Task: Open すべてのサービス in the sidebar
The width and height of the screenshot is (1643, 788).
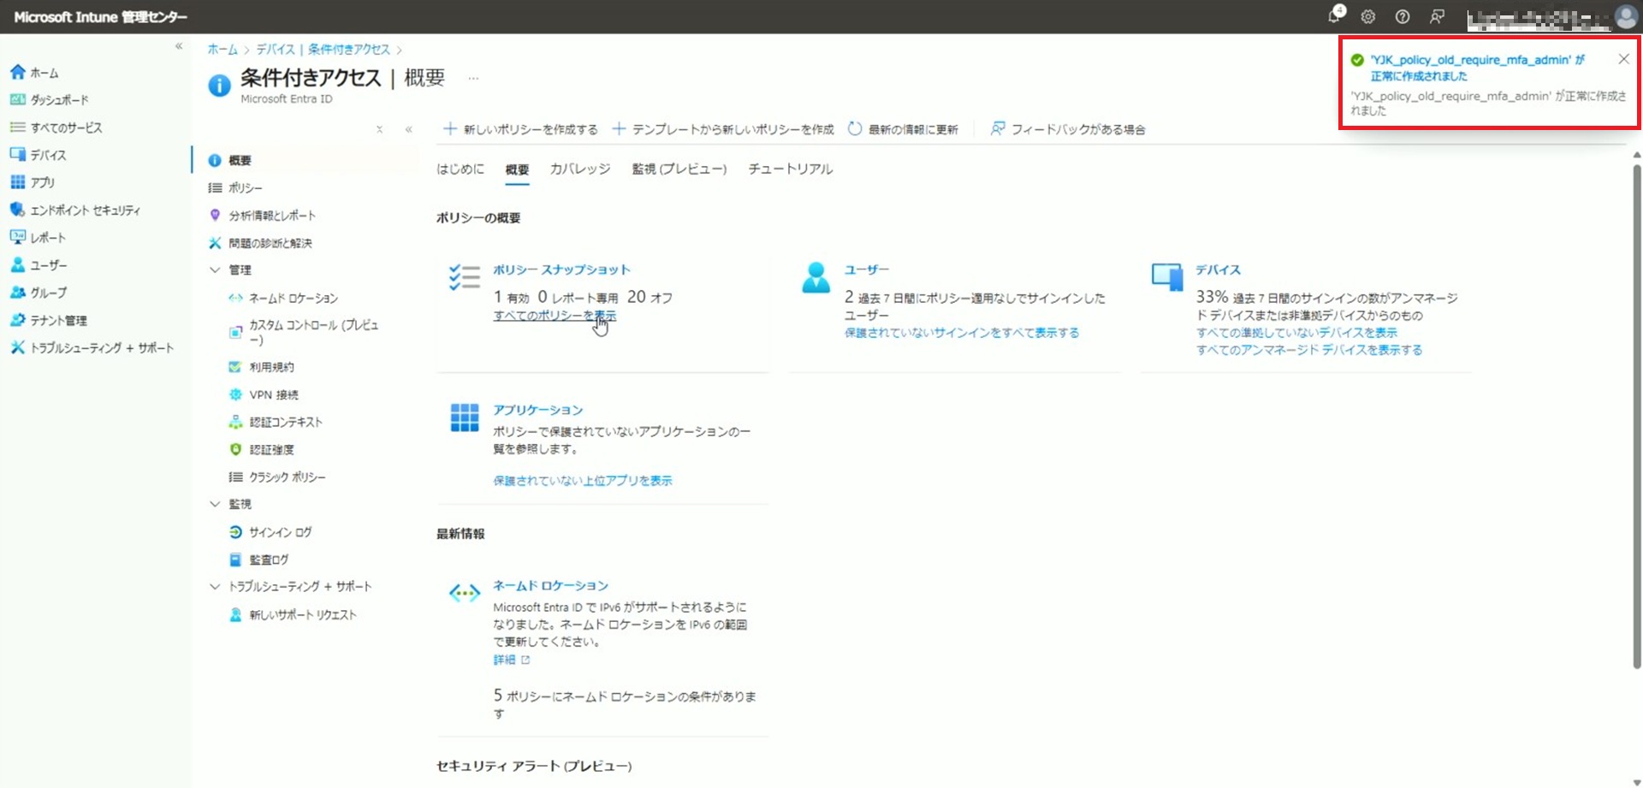Action: (66, 127)
